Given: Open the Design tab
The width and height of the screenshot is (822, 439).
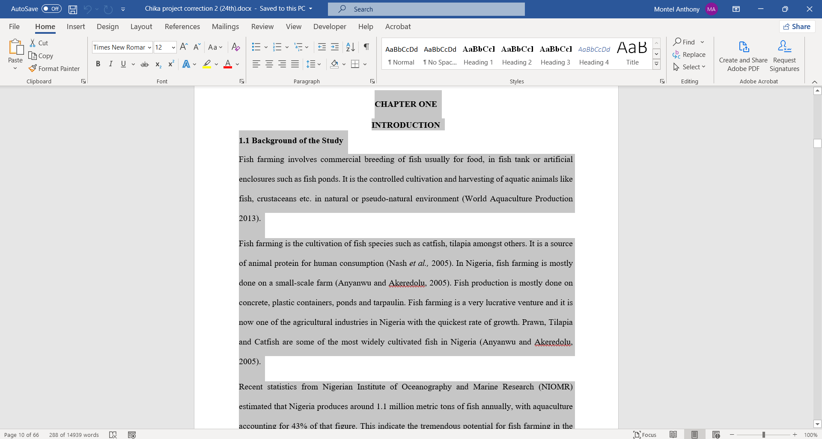Looking at the screenshot, I should point(107,27).
